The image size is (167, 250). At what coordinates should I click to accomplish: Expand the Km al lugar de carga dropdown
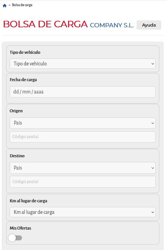coord(83,212)
